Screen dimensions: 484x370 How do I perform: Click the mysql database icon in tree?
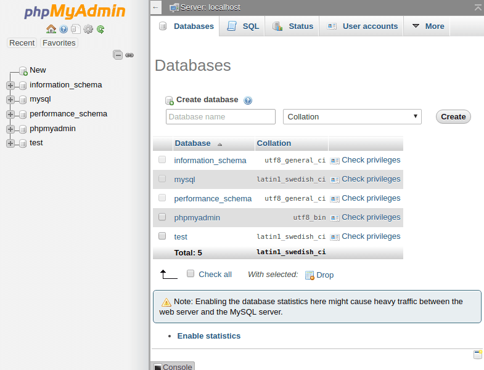(x=23, y=100)
